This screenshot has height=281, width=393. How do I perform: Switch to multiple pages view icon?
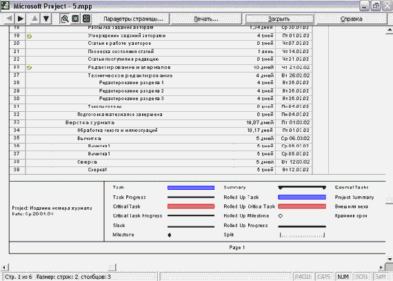pos(86,19)
